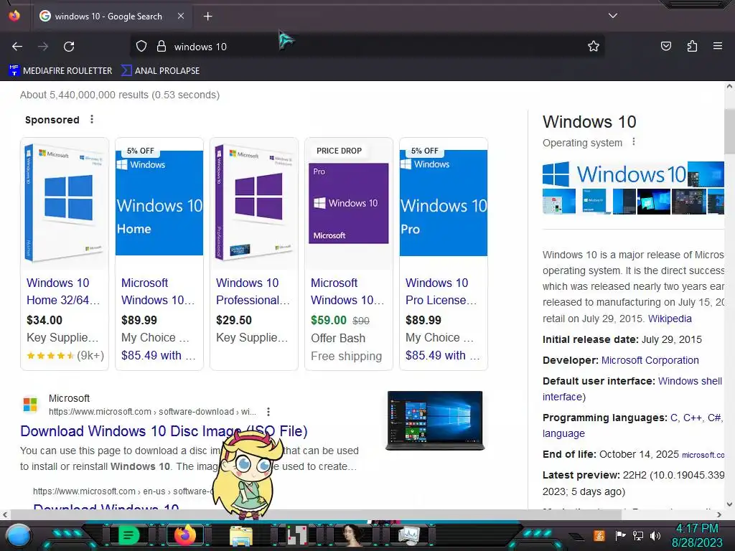The width and height of the screenshot is (735, 551).
Task: Close the windows 10 Google Search tab
Action: 180,16
